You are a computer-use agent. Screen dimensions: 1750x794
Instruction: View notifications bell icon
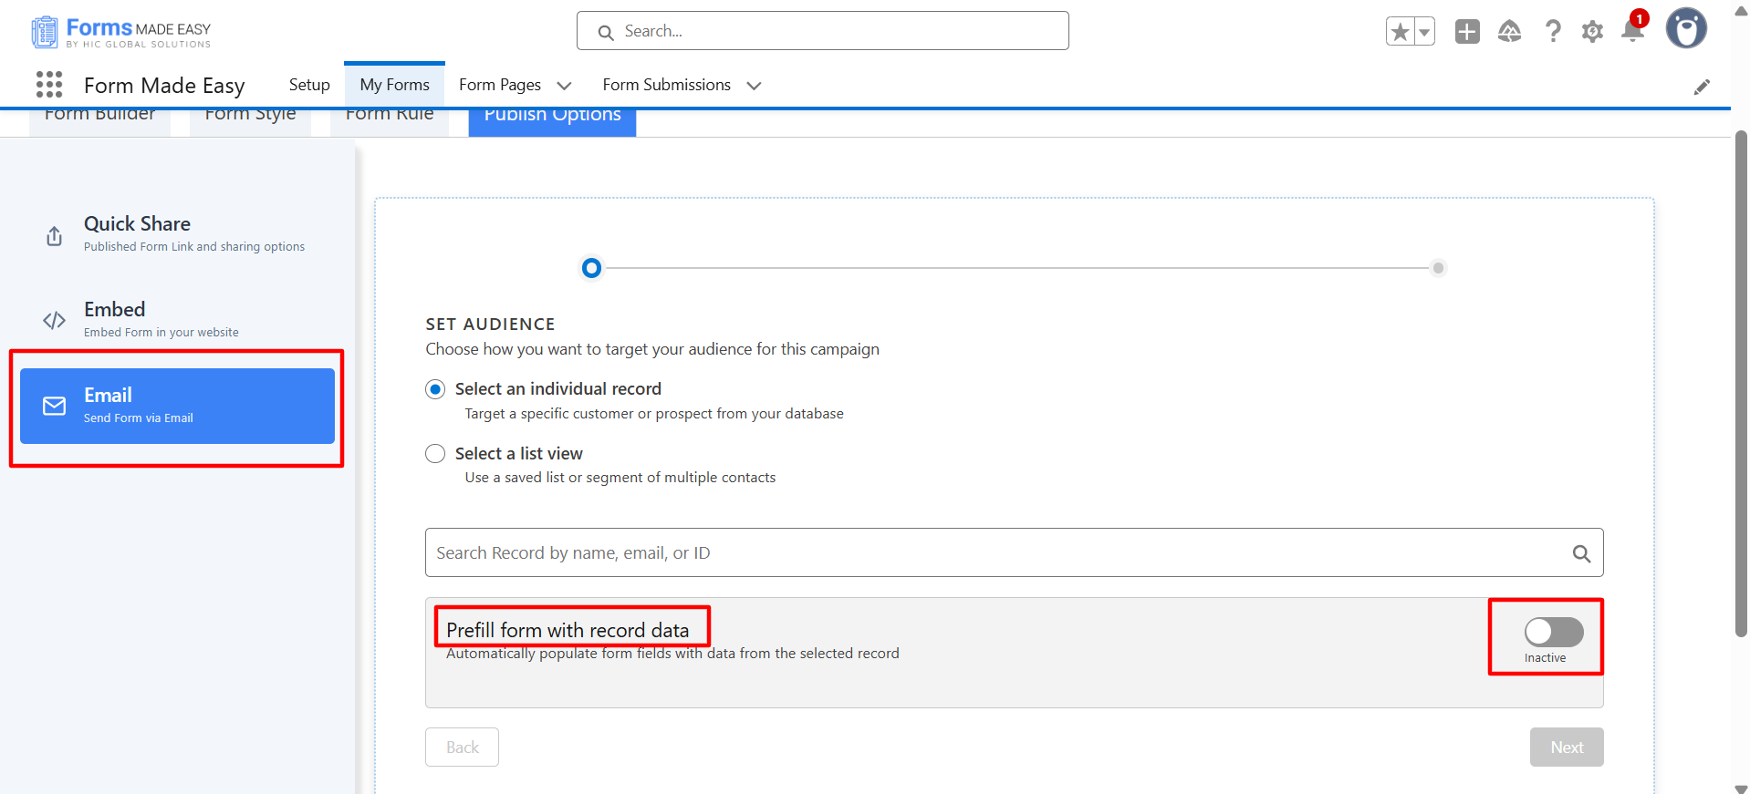click(x=1632, y=32)
